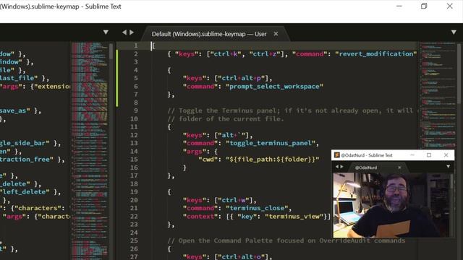
Task: Close the @OdatNurd tab in small window
Action: coord(399,168)
